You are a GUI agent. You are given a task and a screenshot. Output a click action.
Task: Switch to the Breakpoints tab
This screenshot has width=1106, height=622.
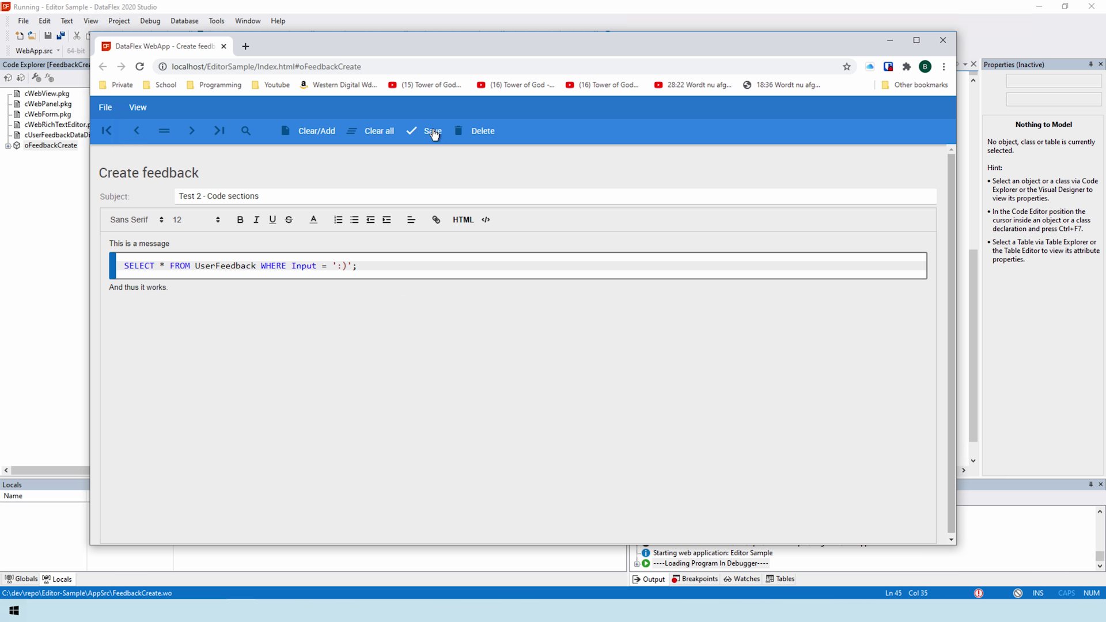point(695,579)
